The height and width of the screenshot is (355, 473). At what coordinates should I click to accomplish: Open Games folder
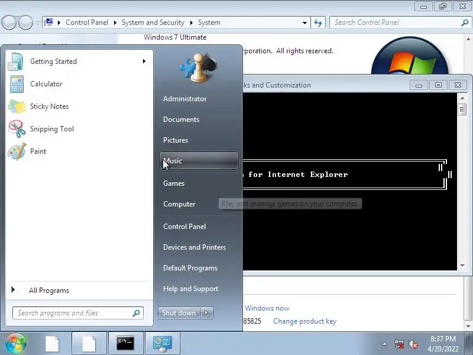(x=199, y=183)
